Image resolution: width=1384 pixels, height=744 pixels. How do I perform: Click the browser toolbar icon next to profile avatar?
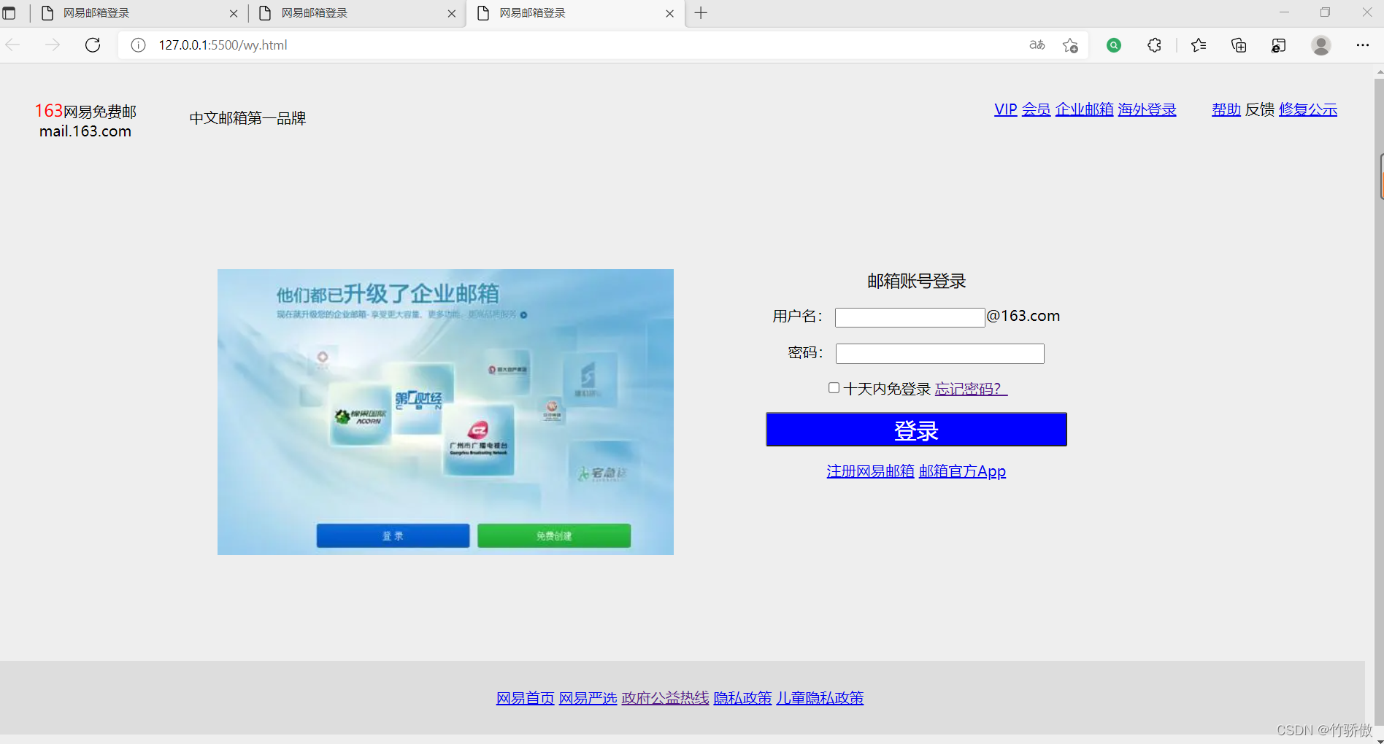[1279, 45]
